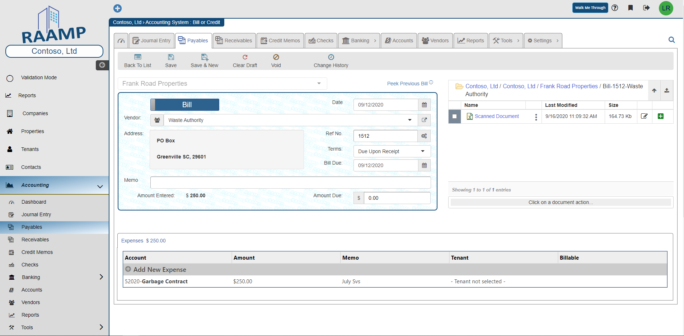Void the bill from toolbar

coord(276,61)
